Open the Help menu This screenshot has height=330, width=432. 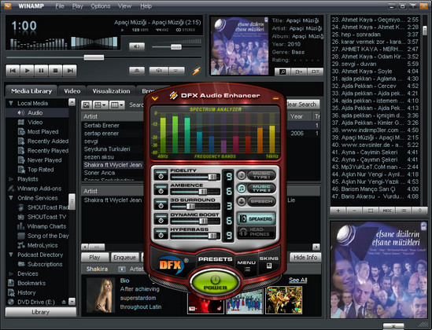click(146, 6)
